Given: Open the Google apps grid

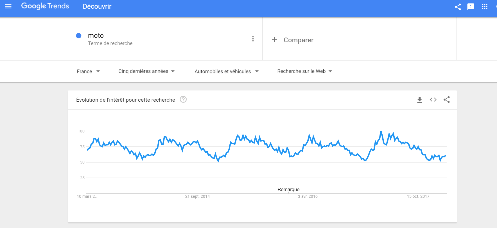Looking at the screenshot, I should (484, 6).
